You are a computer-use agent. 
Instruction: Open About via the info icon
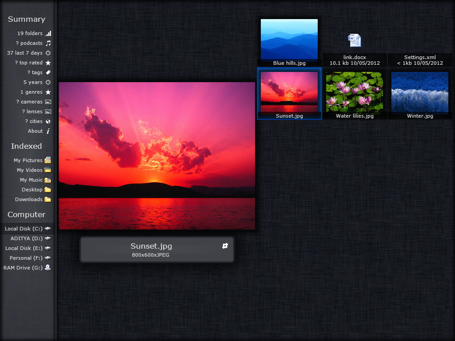[x=48, y=131]
